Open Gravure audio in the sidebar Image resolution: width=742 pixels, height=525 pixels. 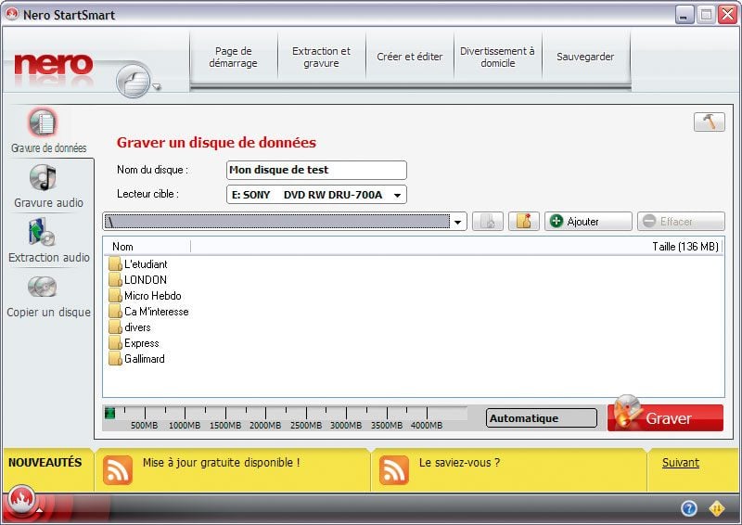(x=44, y=178)
